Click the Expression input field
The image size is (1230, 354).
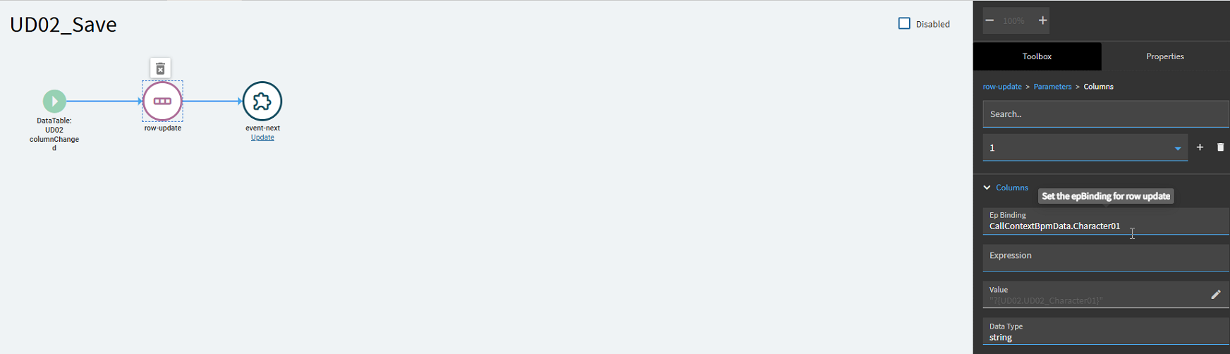(1106, 258)
